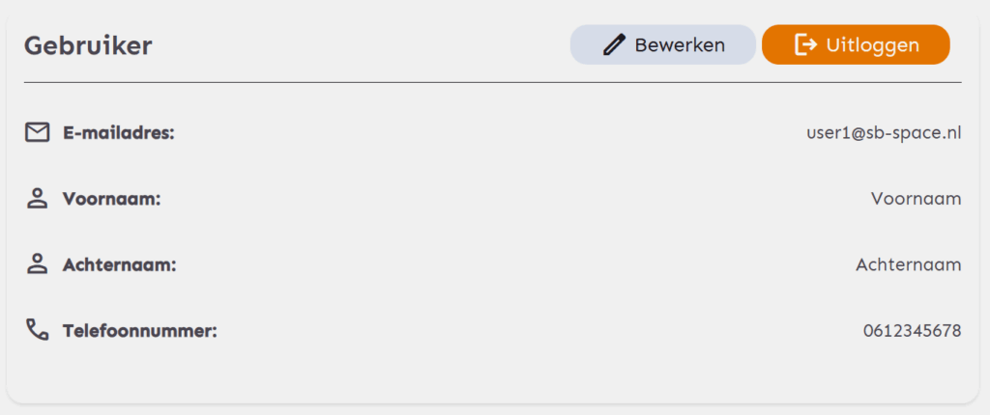Click the Gebruiker heading

coord(88,46)
